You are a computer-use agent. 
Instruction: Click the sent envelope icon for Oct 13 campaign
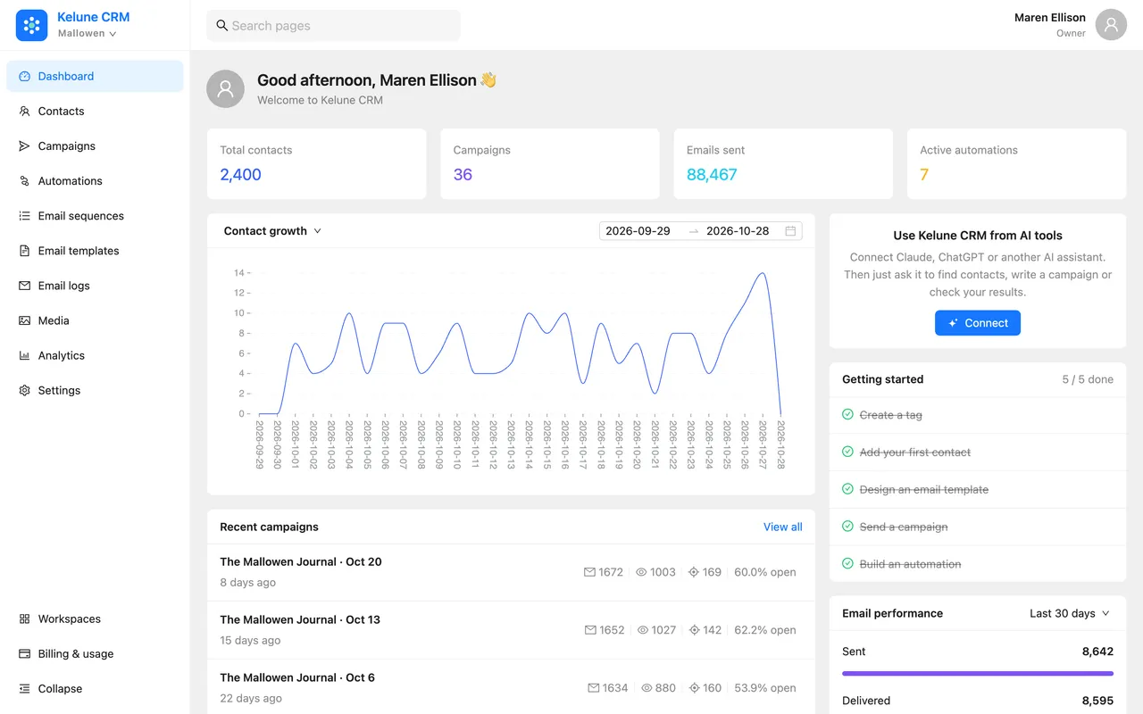(x=590, y=630)
